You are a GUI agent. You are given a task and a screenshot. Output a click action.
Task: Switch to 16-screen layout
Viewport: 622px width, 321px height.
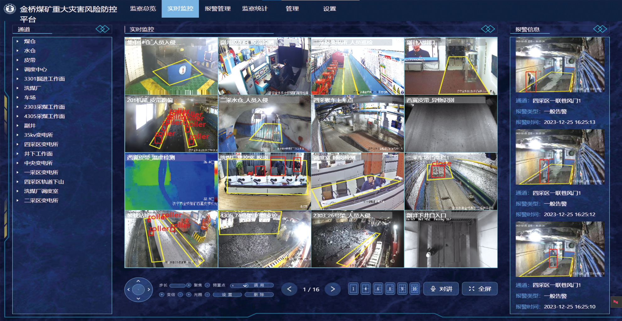pyautogui.click(x=414, y=289)
